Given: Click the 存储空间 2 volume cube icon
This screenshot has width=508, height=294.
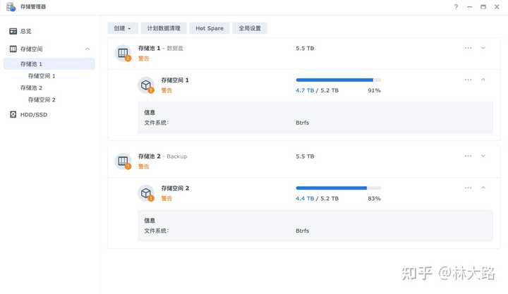Looking at the screenshot, I should [x=146, y=193].
